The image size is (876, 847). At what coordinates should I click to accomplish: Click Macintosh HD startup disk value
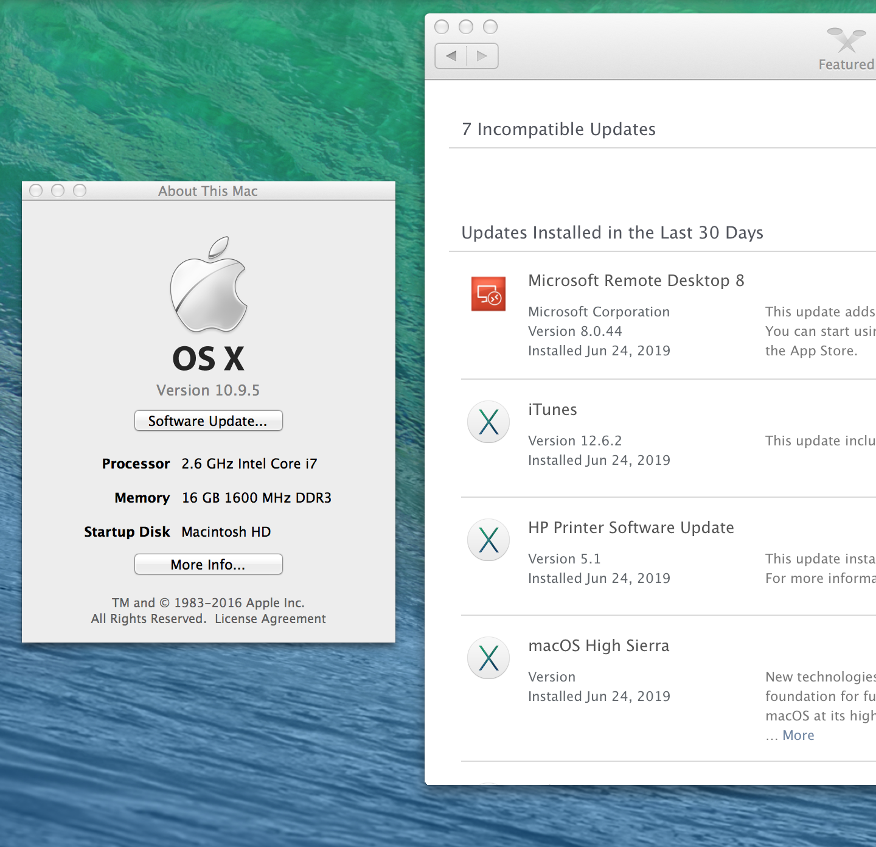[226, 532]
